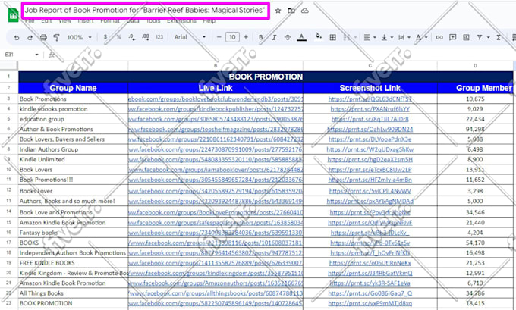Select the 'Fantasy books' cell
This screenshot has height=310, width=516.
73,233
